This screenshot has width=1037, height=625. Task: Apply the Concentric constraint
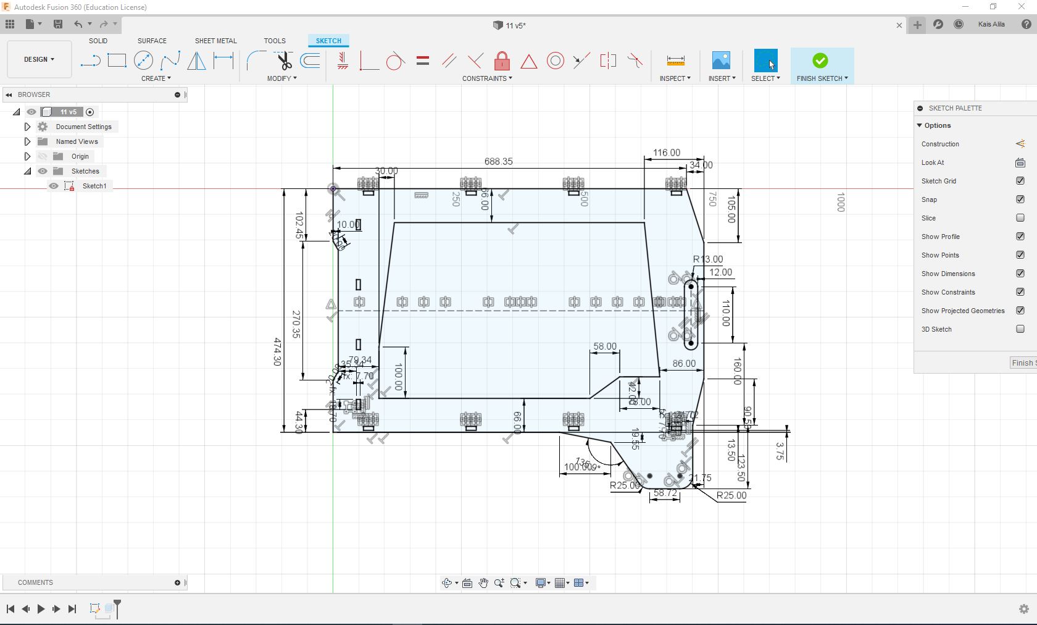pyautogui.click(x=556, y=61)
